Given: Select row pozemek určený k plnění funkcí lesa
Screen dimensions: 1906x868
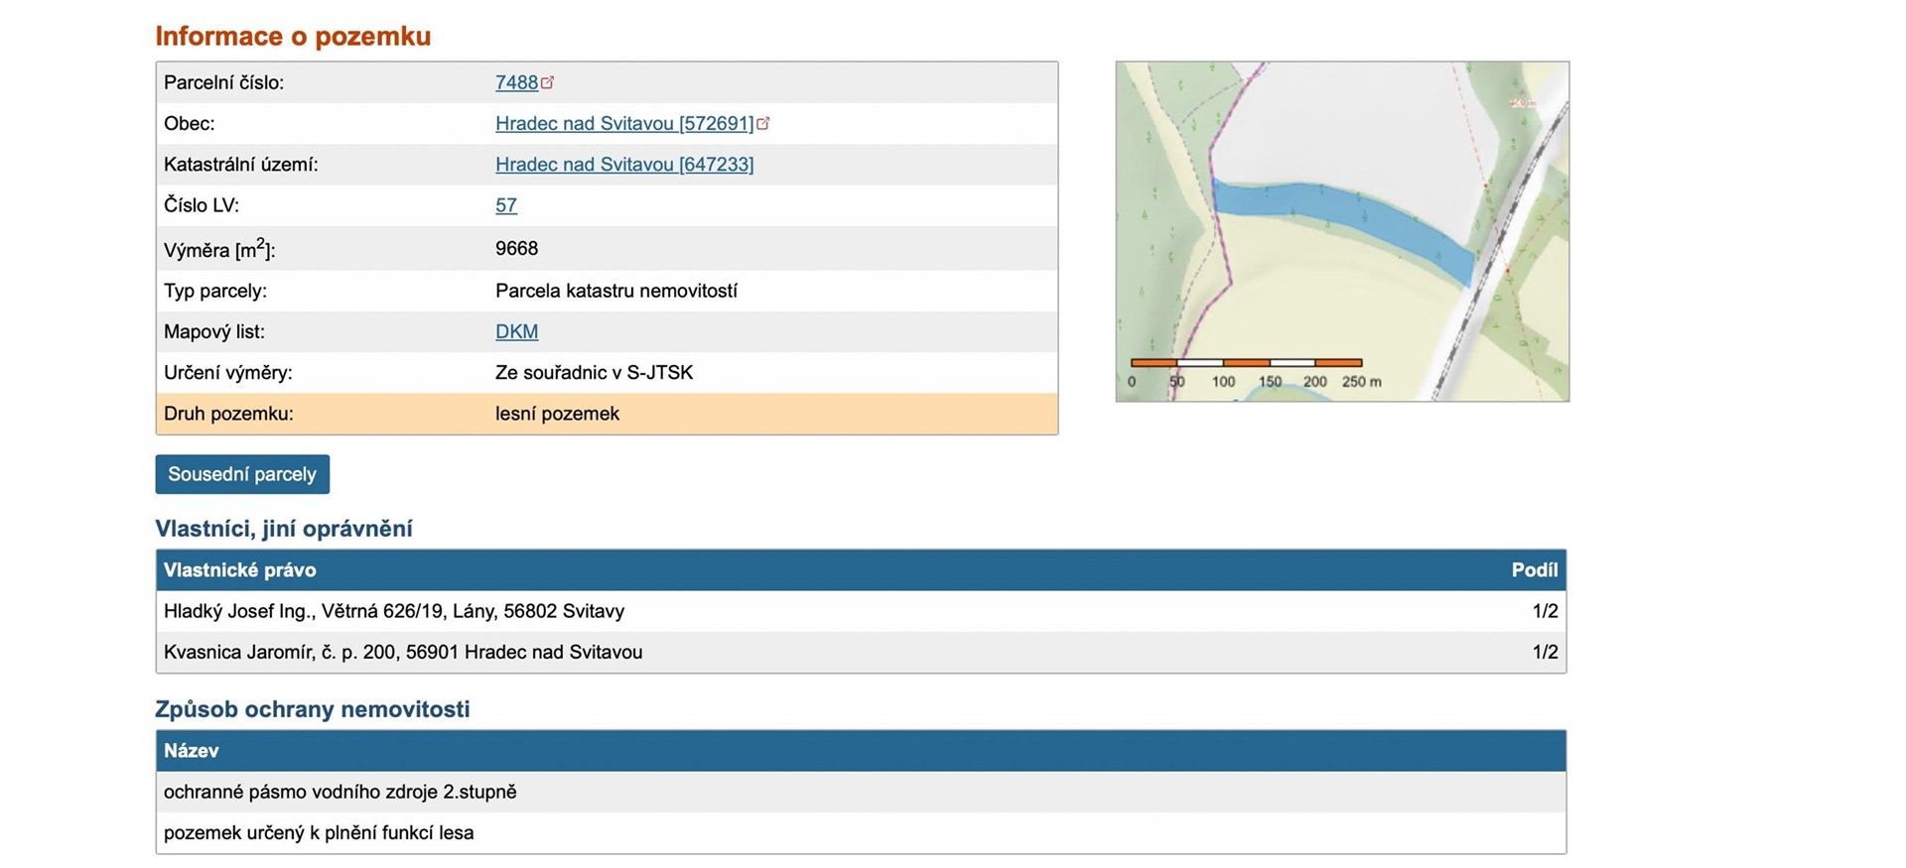Looking at the screenshot, I should (318, 832).
